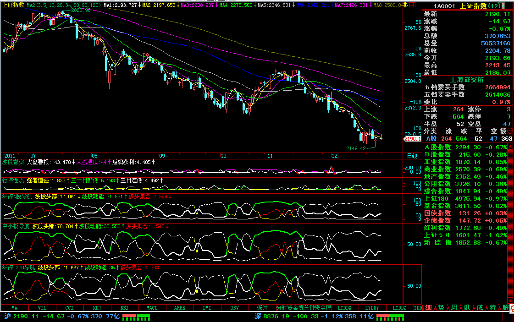Click the 2826.96 high price label
This screenshot has width=514, height=322.
(81, 11)
